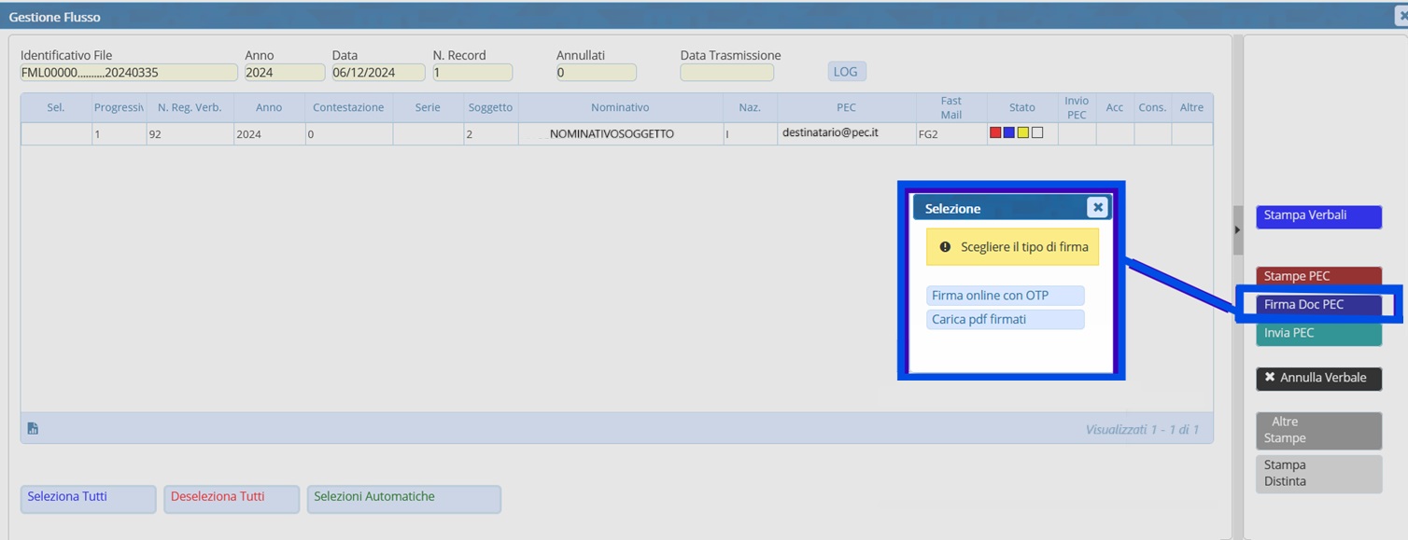
Task: Close the Selezione dialog with X
Action: point(1097,208)
